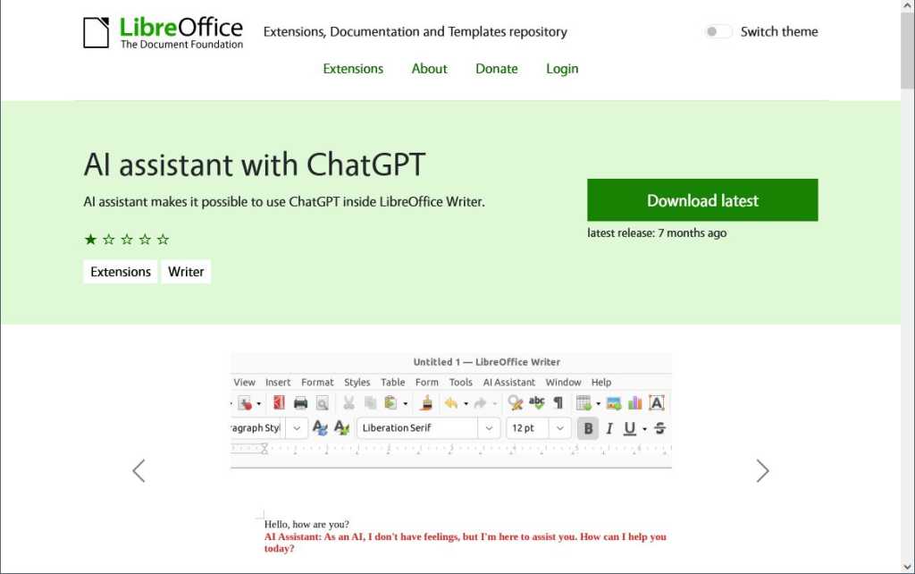Click the Insert Chart icon

click(635, 402)
